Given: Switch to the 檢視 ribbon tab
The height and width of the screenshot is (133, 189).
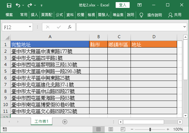Looking at the screenshot, I should (x=91, y=15).
